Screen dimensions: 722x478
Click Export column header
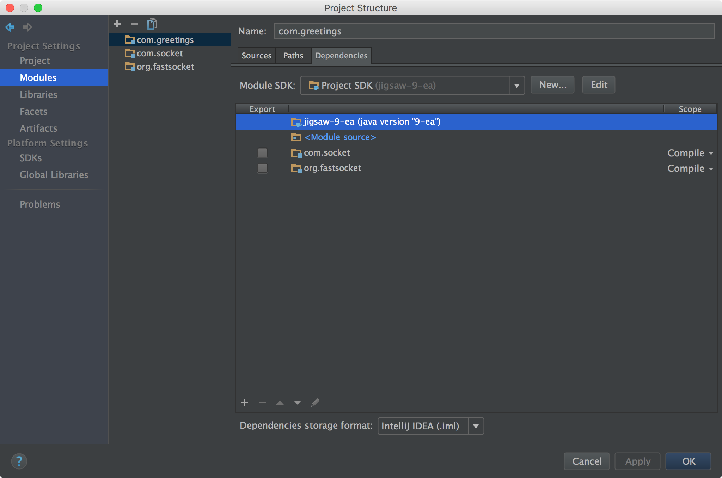pos(262,109)
